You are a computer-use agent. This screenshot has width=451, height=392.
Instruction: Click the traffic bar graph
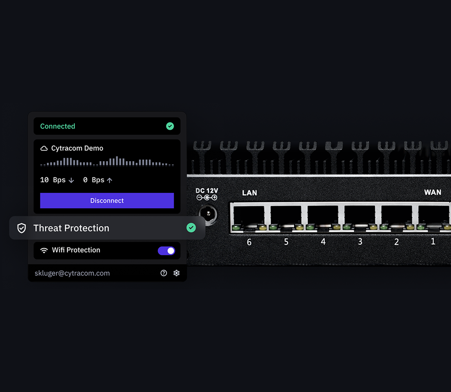point(107,162)
